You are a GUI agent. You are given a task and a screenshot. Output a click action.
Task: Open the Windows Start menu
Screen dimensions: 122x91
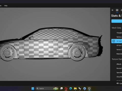[33, 88]
